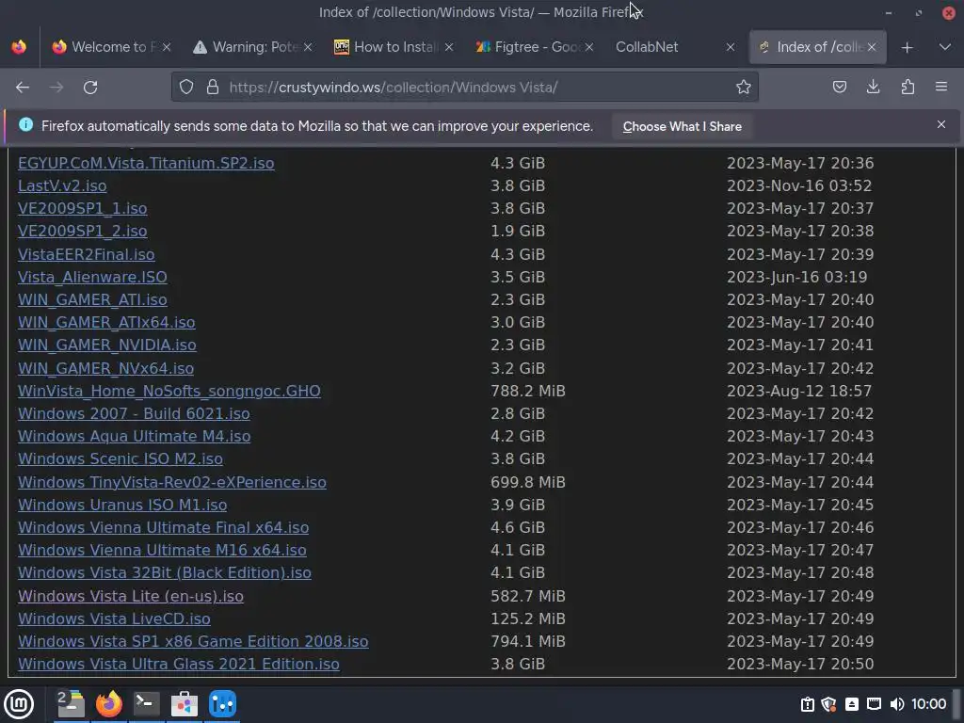Open Firefox hamburger application menu
This screenshot has width=964, height=723.
[941, 88]
